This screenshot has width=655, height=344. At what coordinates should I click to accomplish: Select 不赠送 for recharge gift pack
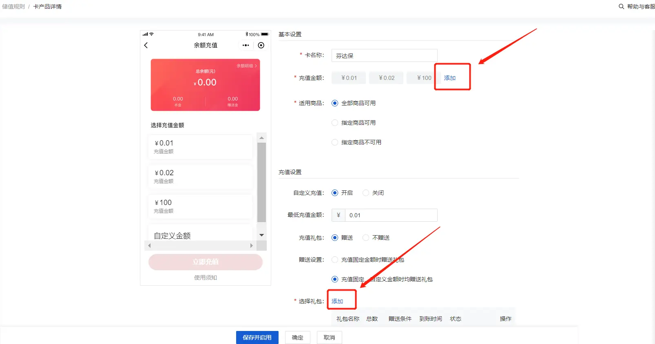pos(366,238)
